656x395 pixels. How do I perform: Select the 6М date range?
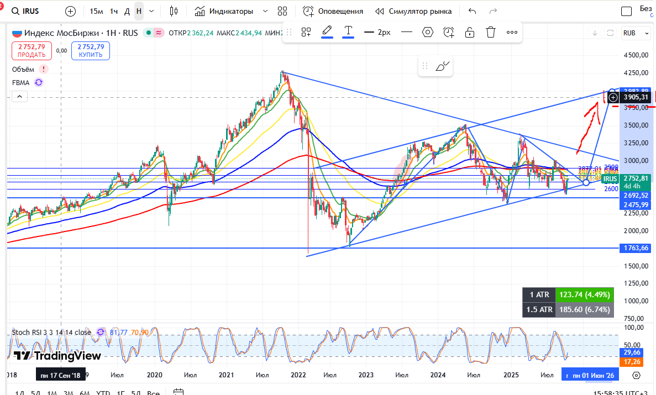pyautogui.click(x=85, y=393)
